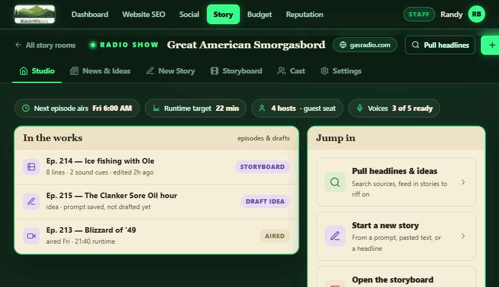Click the Studio home icon
Screen dimensions: 499x287
pyautogui.click(x=24, y=71)
